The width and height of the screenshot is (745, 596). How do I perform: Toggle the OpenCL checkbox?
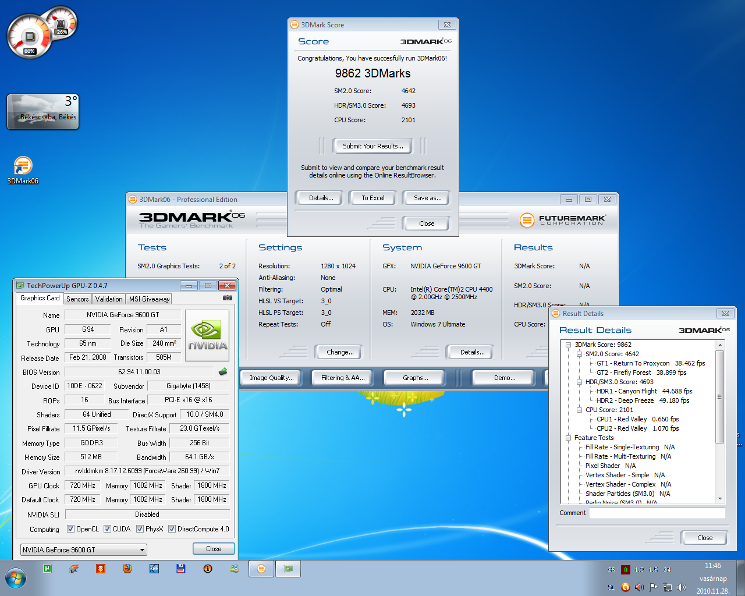coord(70,529)
